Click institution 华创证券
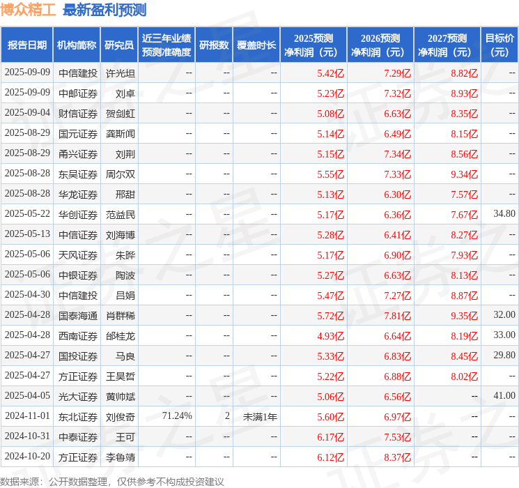 pyautogui.click(x=78, y=215)
